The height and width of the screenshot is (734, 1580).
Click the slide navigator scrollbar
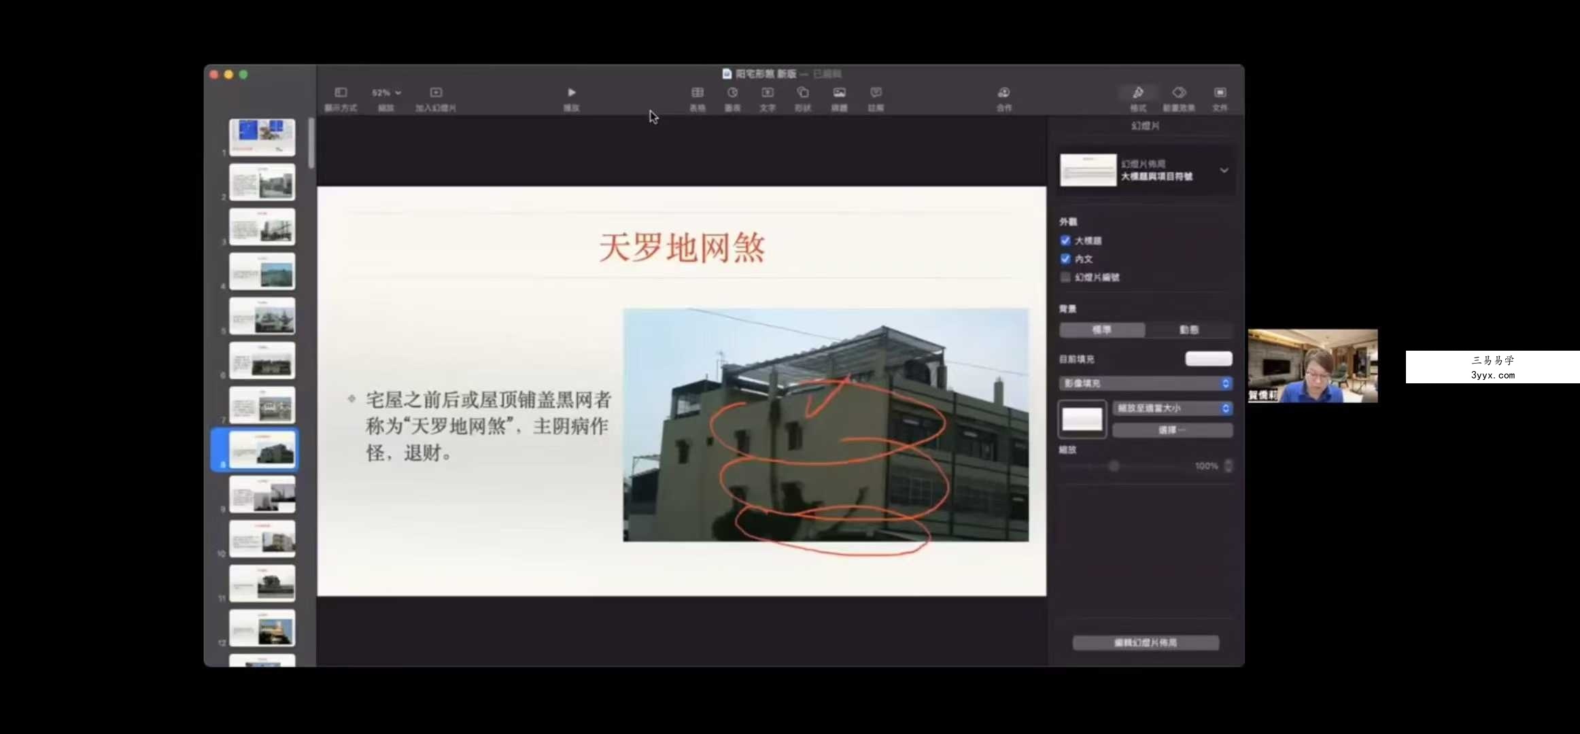311,143
